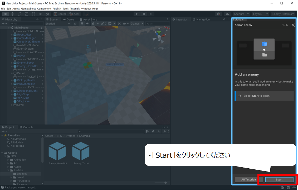298x190 pixels.
Task: Click the grid snapping toolbar icon
Action: pyautogui.click(x=86, y=14)
